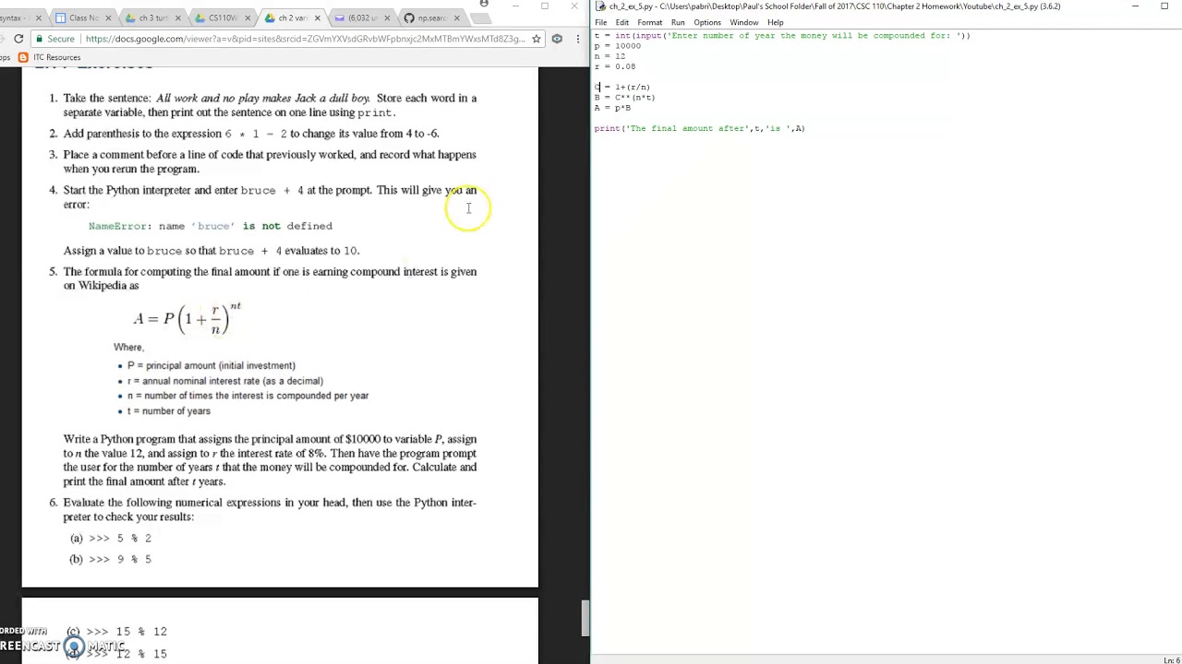The width and height of the screenshot is (1182, 664).
Task: Switch to the 'ch 3 turt' tab
Action: 152,18
